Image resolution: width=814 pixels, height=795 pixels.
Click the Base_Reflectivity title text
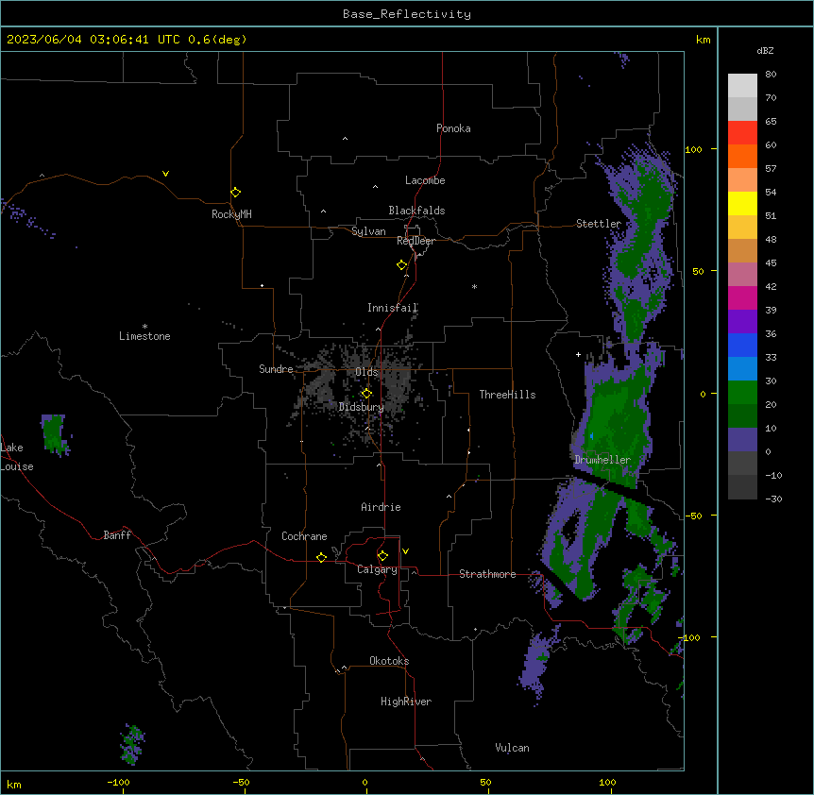click(407, 14)
